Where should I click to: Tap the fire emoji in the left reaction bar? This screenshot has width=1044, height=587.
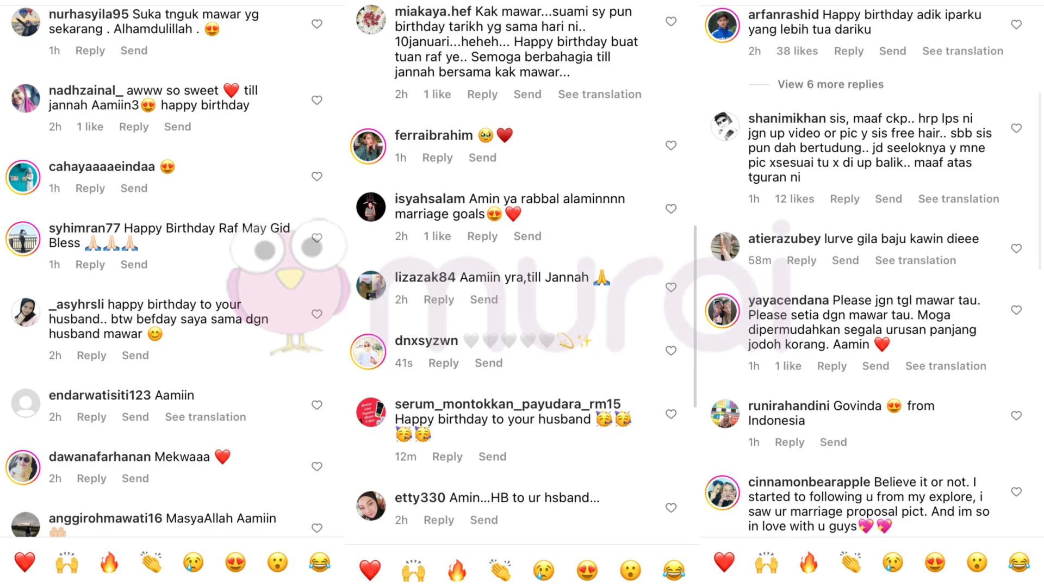coord(109,563)
